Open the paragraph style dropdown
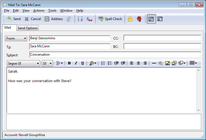Viewport: 206px width, 140px height. tap(59, 63)
